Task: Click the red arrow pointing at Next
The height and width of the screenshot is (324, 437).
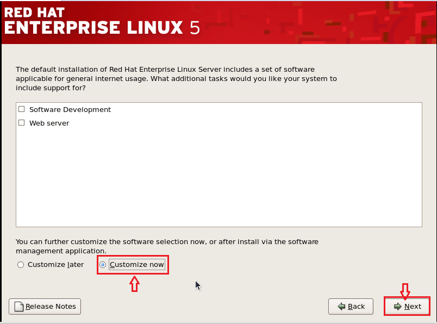Action: [x=405, y=291]
